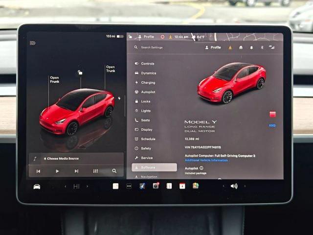Open the Controls settings menu
313x235 pixels.
click(145, 64)
